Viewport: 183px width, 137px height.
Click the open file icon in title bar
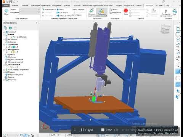click(7, 2)
